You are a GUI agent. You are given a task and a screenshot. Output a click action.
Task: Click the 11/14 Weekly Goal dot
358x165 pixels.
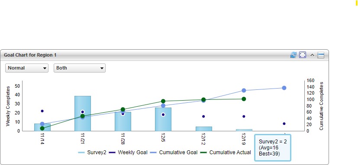[42, 111]
